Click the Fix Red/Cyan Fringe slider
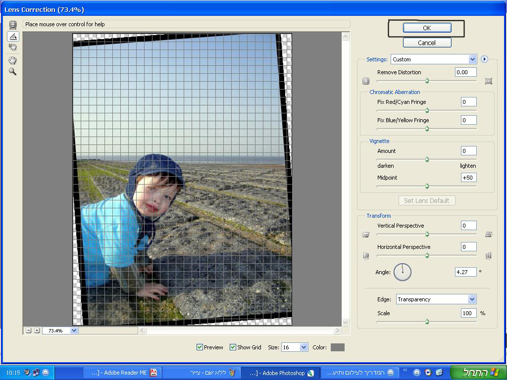 427,110
